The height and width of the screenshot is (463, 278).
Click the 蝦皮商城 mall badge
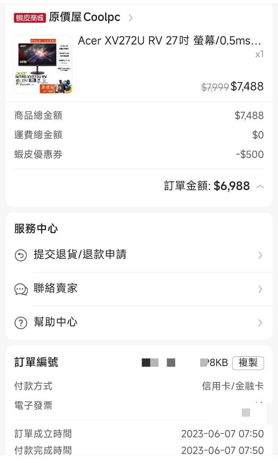tap(30, 18)
